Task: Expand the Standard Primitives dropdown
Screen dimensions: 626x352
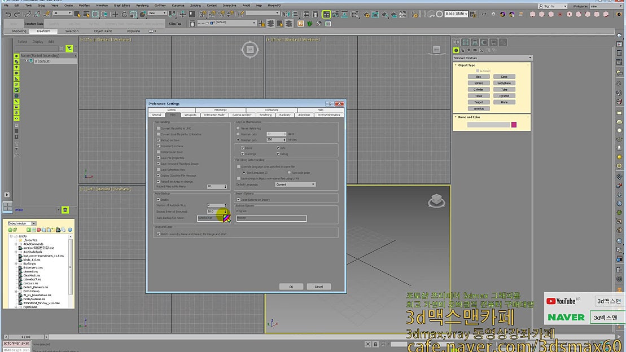Action: [492, 58]
